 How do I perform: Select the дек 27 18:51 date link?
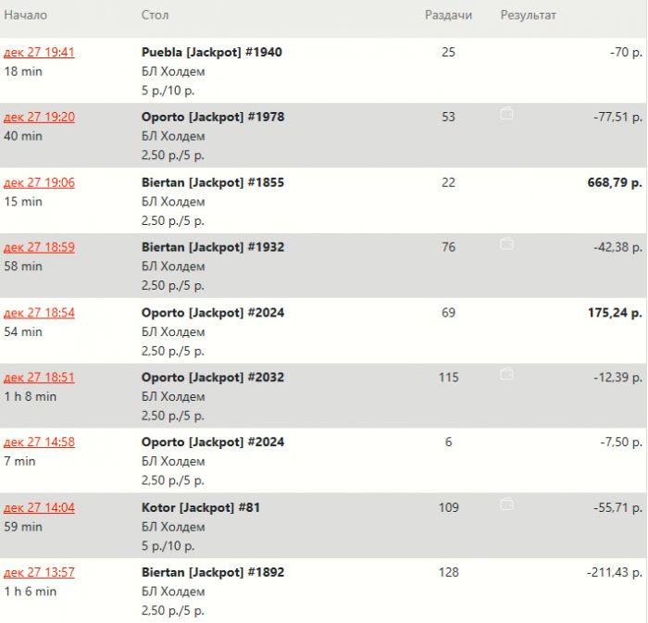39,378
